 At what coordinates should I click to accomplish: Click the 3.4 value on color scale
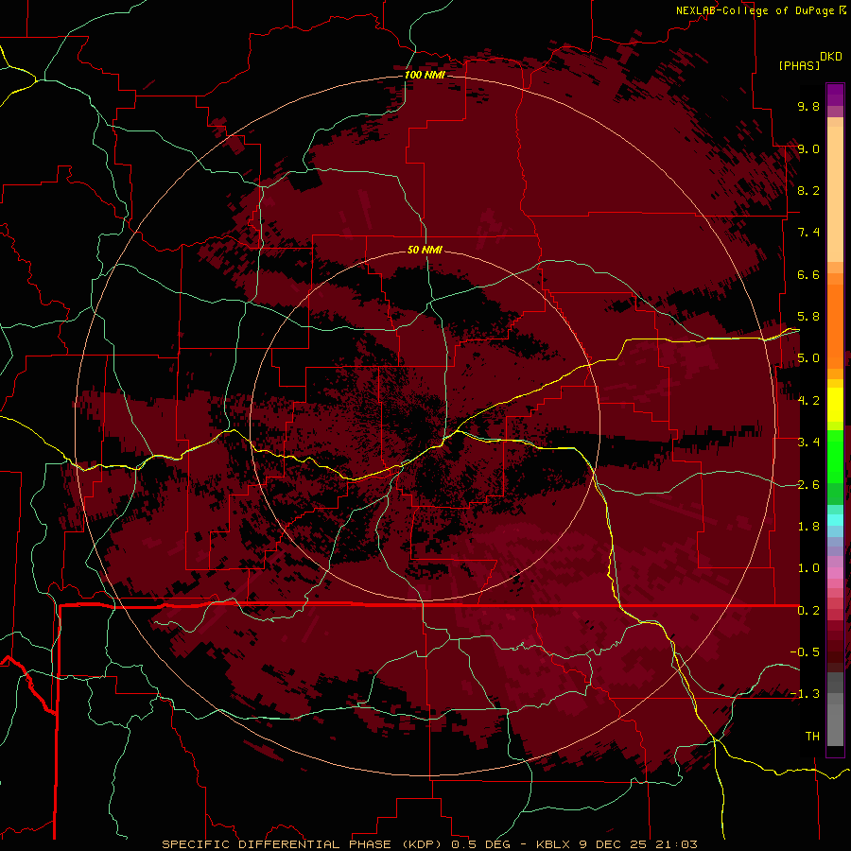(x=808, y=443)
